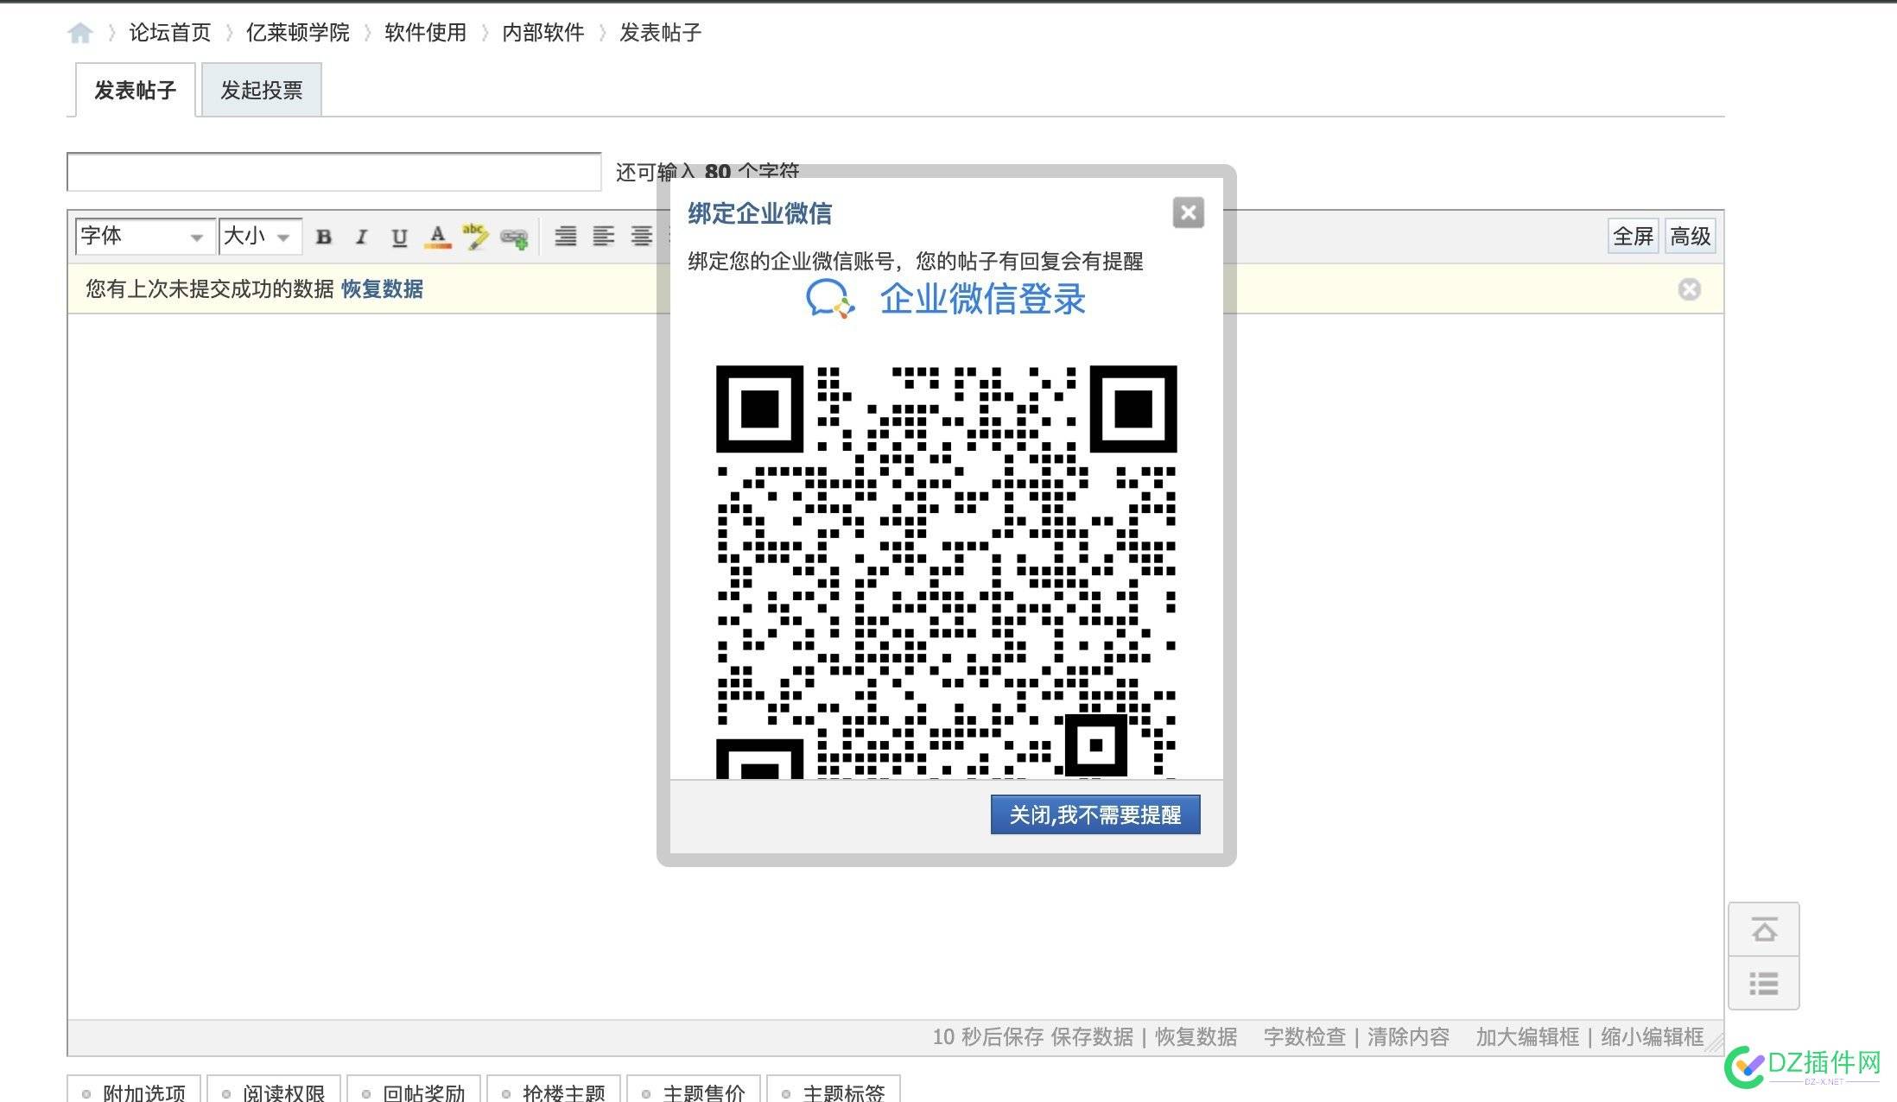Toggle underline formatting in editor toolbar

pyautogui.click(x=399, y=237)
